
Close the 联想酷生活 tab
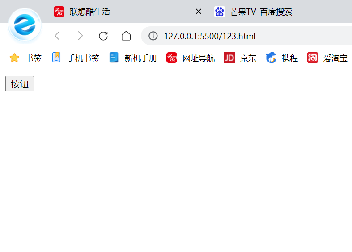199,12
